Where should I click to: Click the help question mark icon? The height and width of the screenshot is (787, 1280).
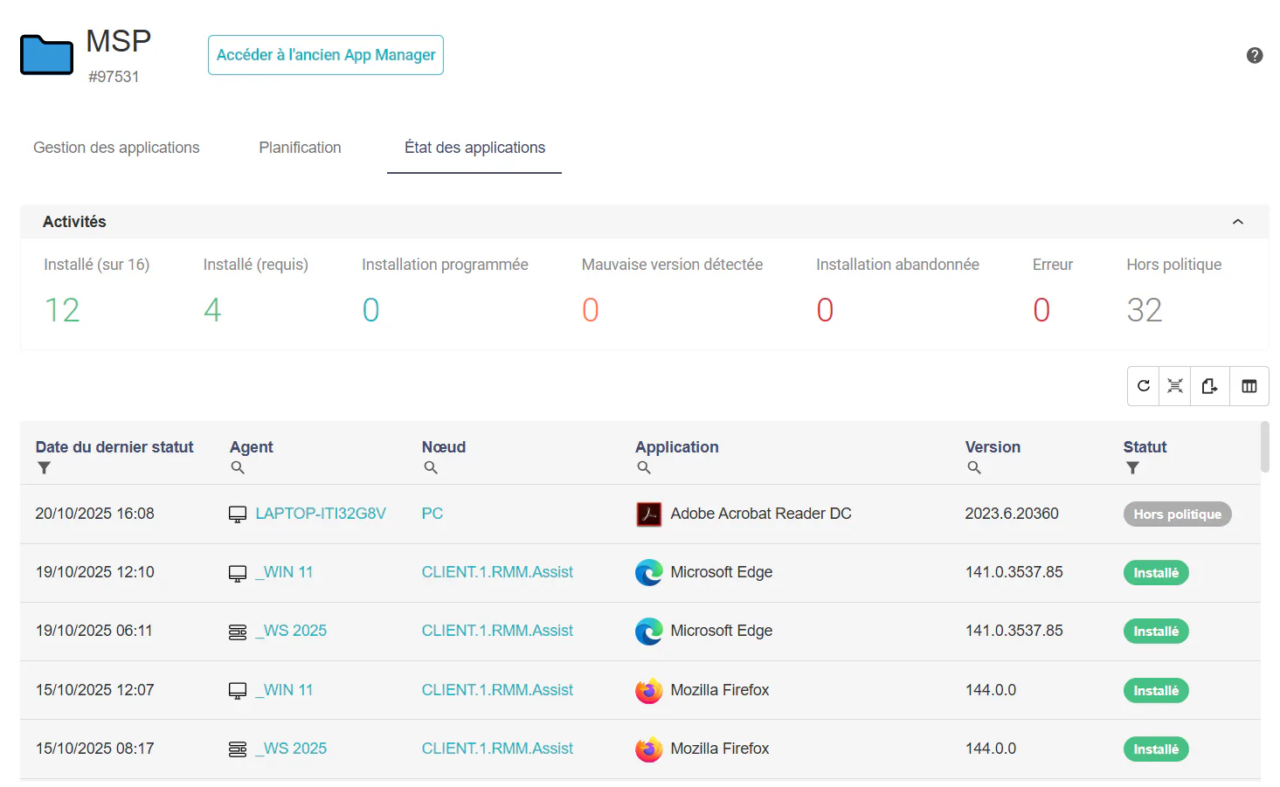click(x=1254, y=55)
